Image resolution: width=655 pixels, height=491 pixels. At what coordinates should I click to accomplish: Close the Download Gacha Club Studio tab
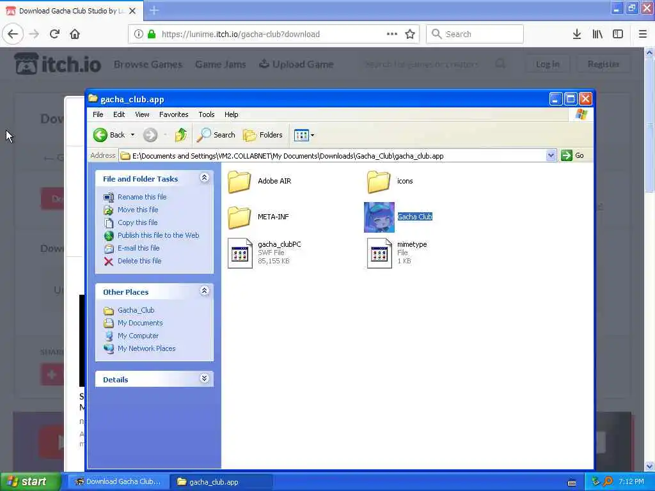[132, 11]
